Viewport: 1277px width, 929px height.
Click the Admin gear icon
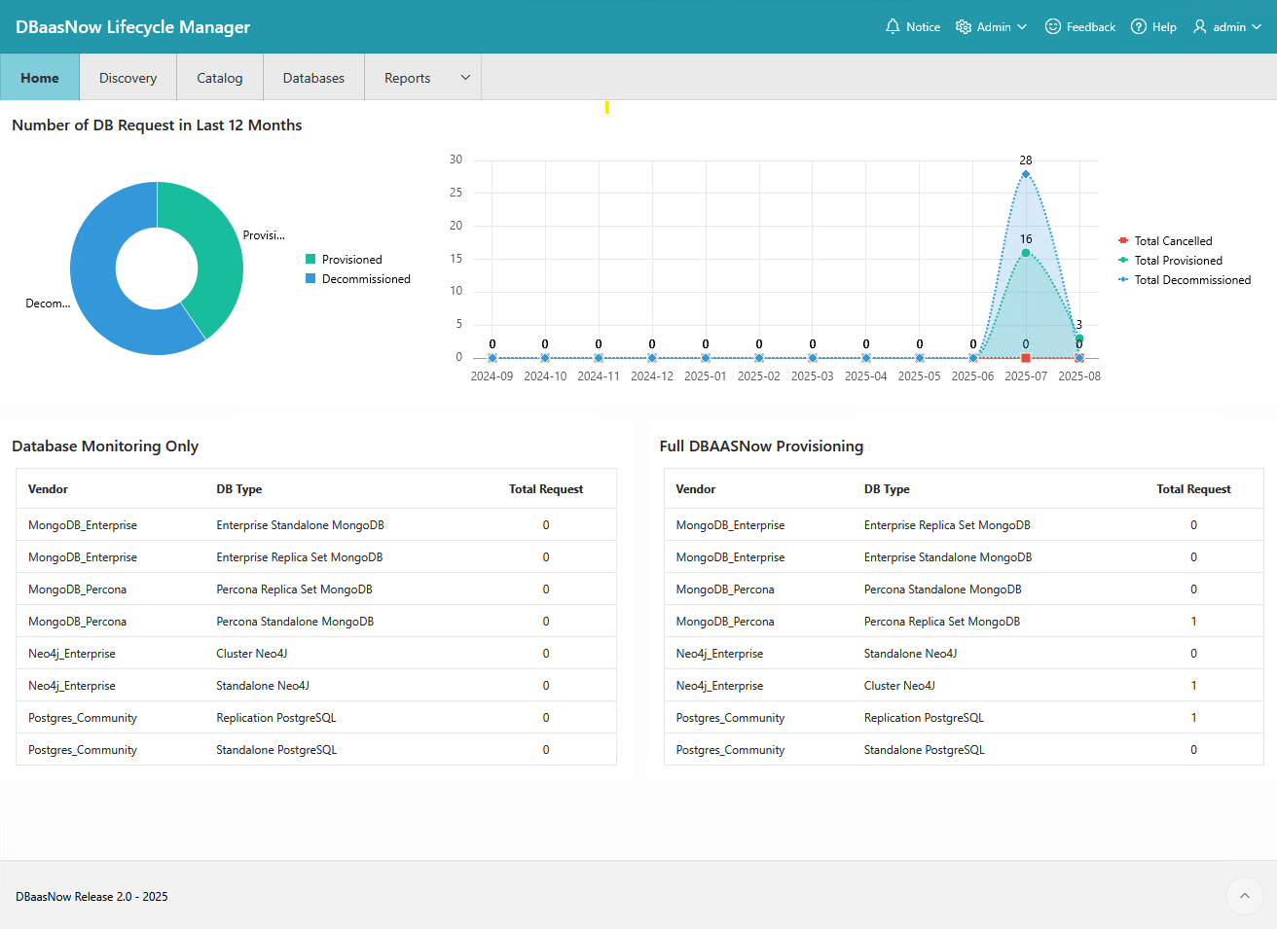point(963,26)
